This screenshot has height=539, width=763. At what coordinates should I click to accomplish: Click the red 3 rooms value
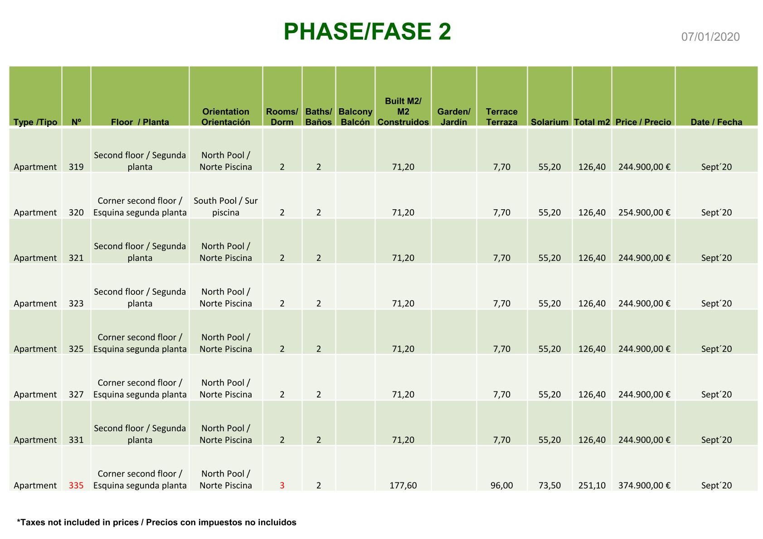click(x=282, y=486)
